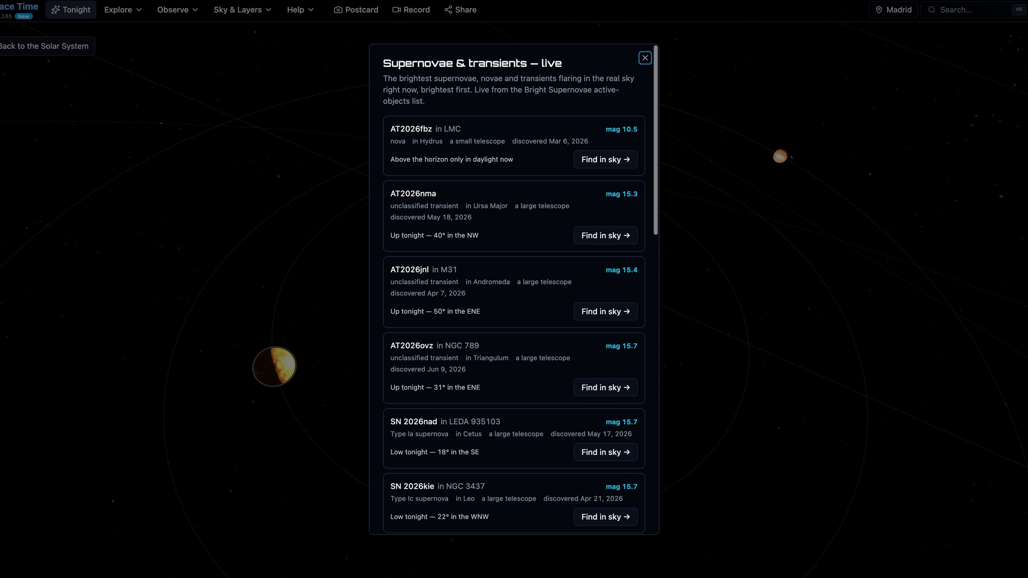
Task: Find AT2026jnl in the sky
Action: click(606, 311)
